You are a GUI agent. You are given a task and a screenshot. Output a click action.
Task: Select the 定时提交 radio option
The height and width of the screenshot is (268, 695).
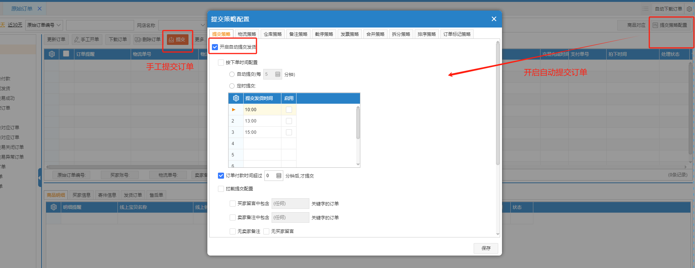pyautogui.click(x=232, y=86)
